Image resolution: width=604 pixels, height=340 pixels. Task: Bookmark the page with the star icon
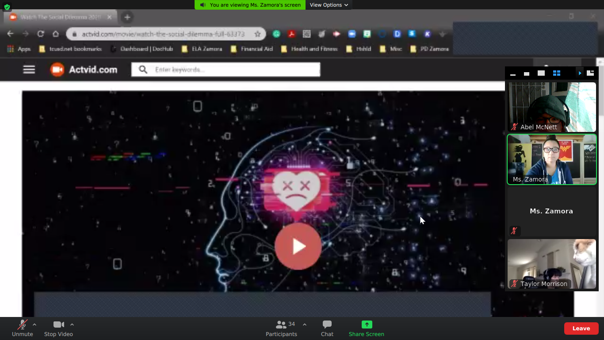click(x=257, y=34)
